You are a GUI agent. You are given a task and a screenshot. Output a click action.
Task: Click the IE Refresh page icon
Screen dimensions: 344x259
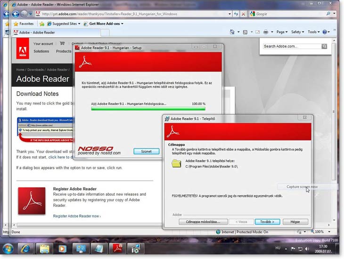pyautogui.click(x=237, y=14)
